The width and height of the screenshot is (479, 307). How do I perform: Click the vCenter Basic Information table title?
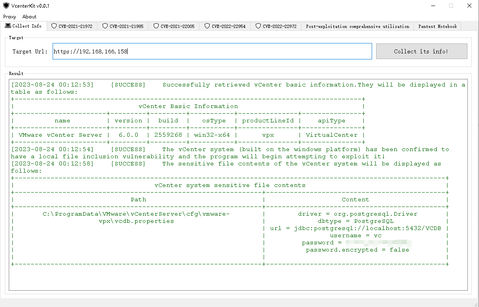(188, 106)
